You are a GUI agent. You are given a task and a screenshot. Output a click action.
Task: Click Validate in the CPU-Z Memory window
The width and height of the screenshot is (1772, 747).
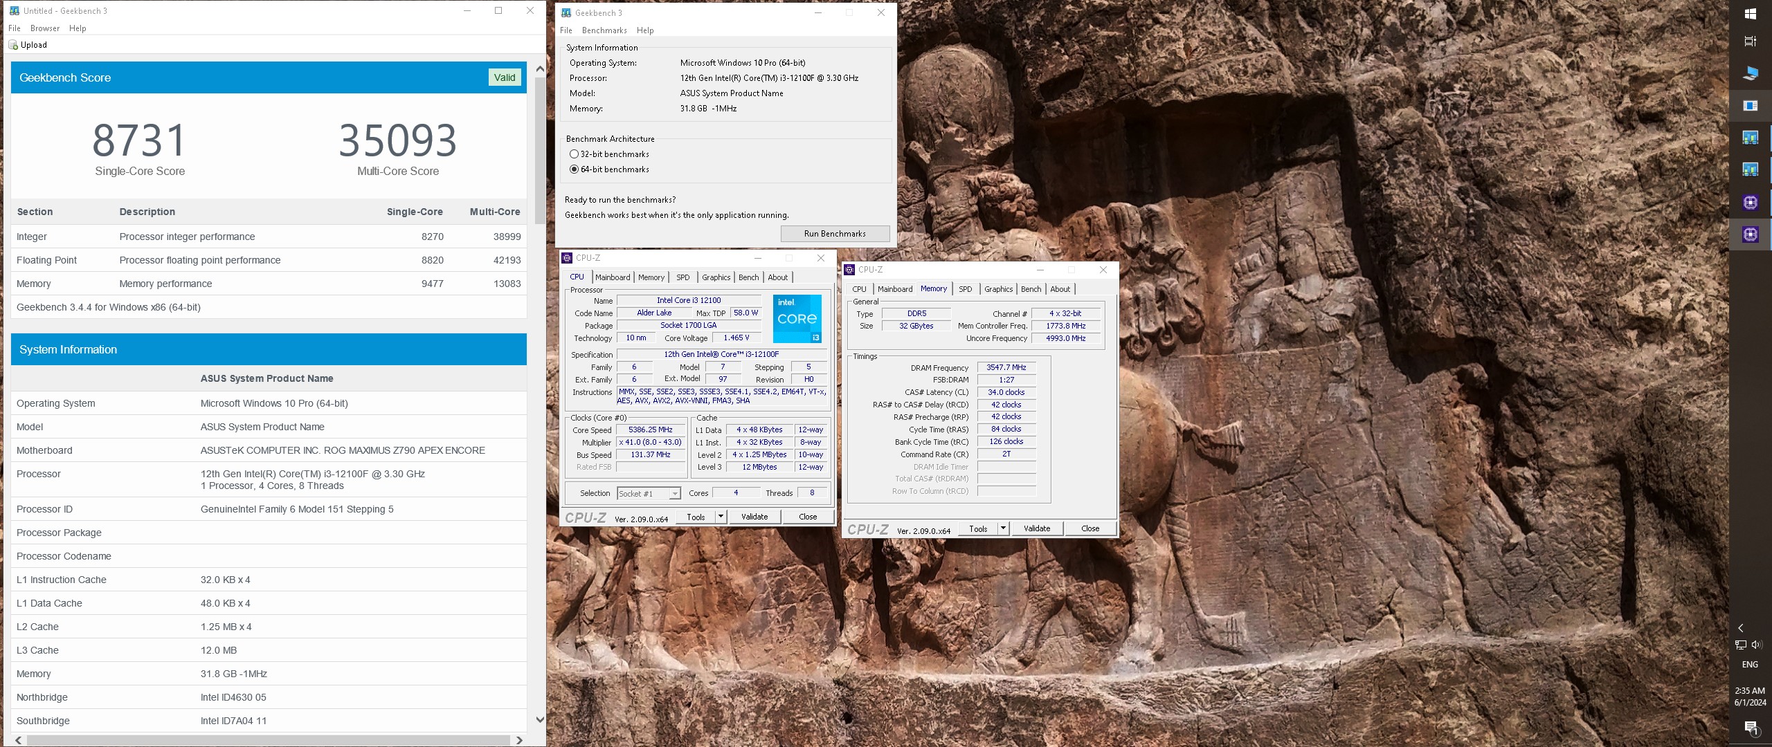(x=1037, y=528)
